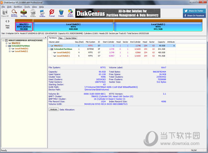
Task: Click Local Disk(E:) drive icon in tree
Action: (13, 51)
